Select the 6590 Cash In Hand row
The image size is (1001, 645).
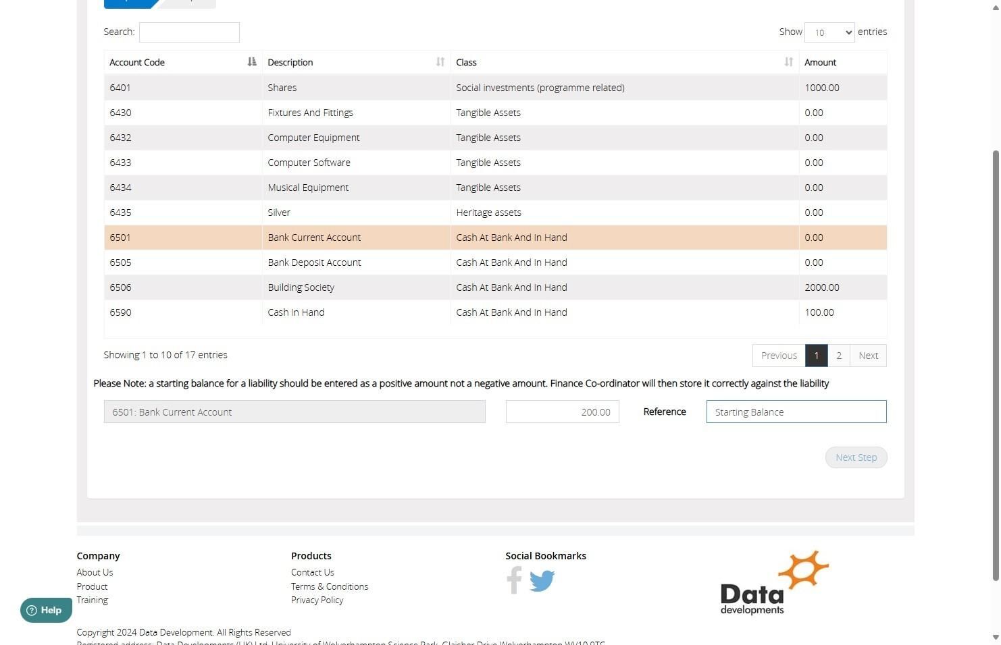click(x=495, y=312)
